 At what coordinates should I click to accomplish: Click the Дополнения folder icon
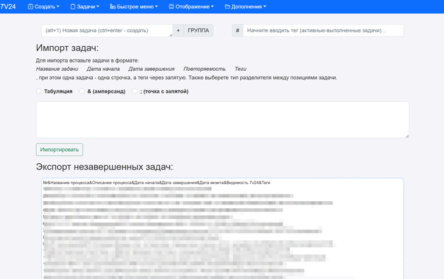pyautogui.click(x=228, y=7)
